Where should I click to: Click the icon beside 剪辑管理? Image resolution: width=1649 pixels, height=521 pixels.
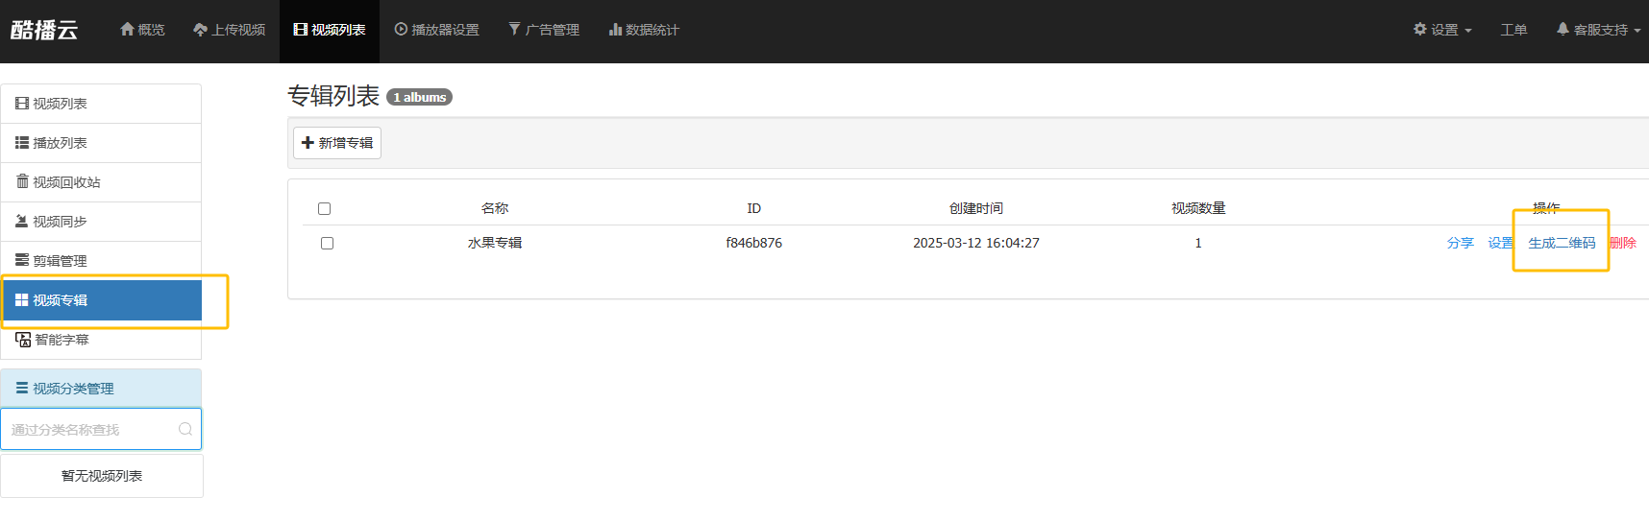(22, 260)
